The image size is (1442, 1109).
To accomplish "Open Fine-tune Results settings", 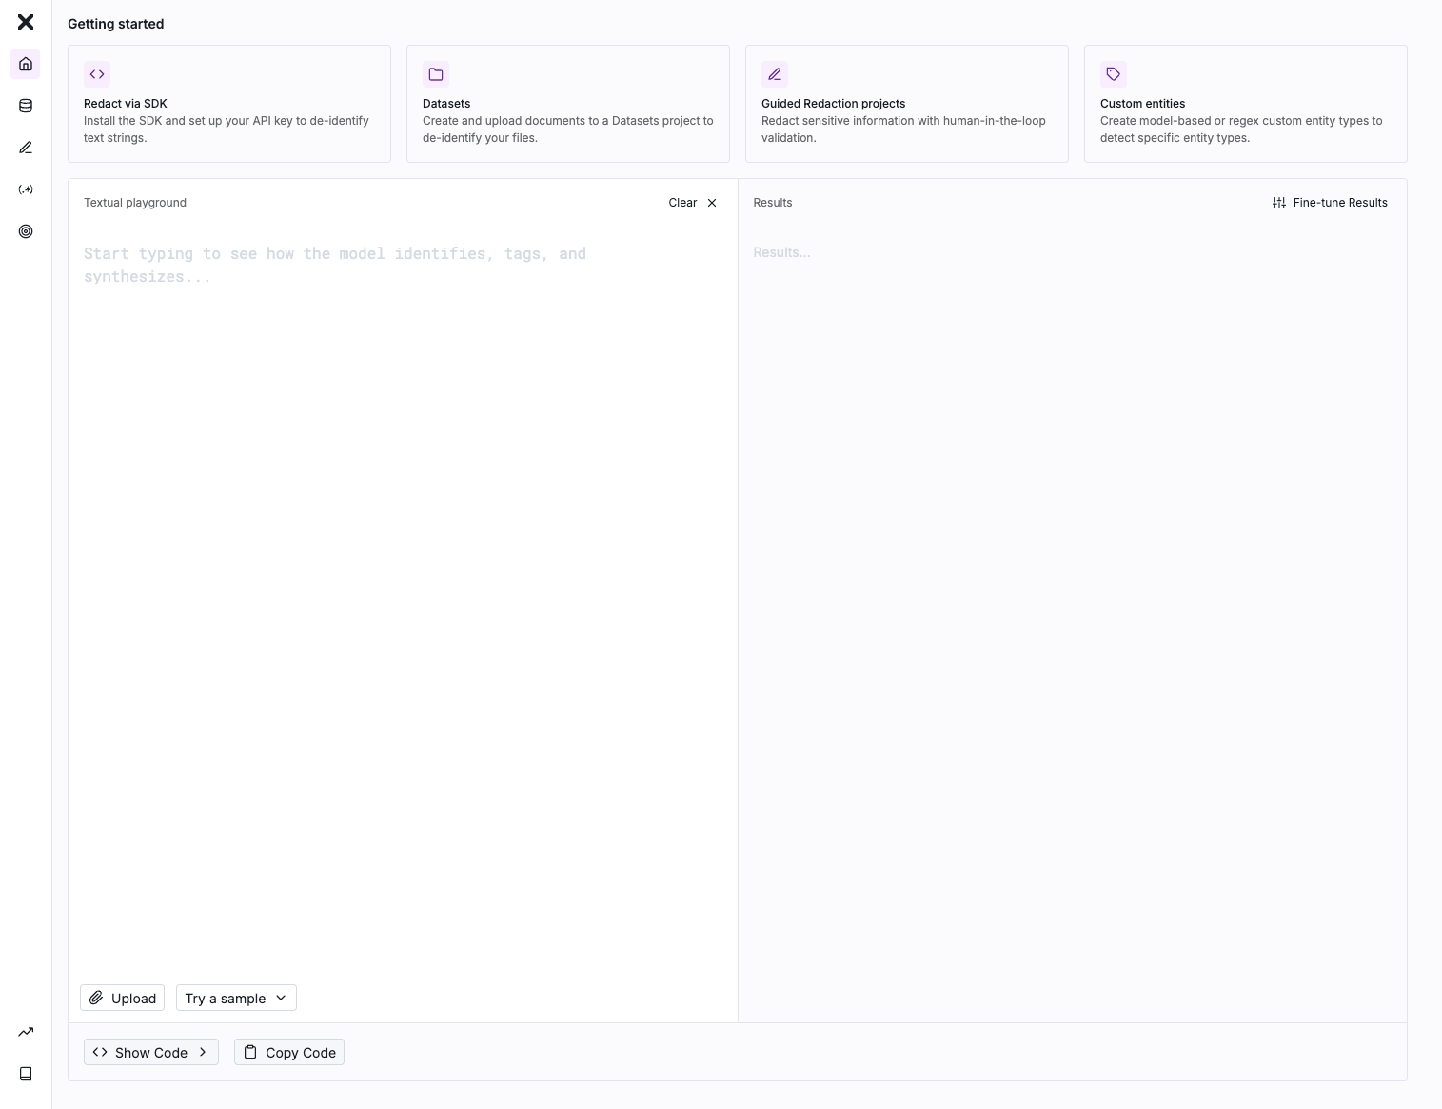I will [x=1330, y=203].
